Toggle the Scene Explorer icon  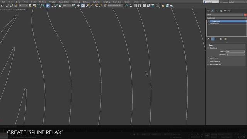(135, 6)
